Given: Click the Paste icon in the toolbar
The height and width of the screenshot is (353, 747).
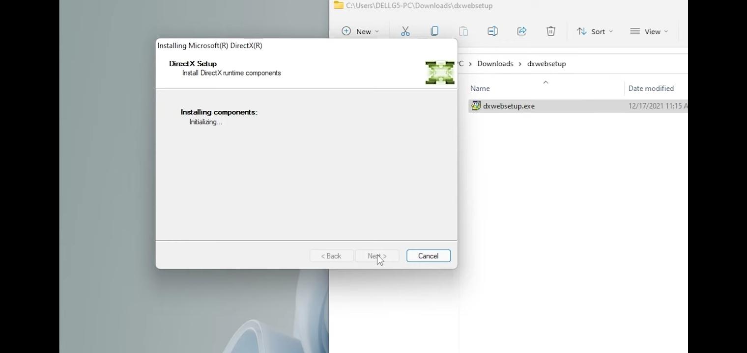Looking at the screenshot, I should pos(463,31).
